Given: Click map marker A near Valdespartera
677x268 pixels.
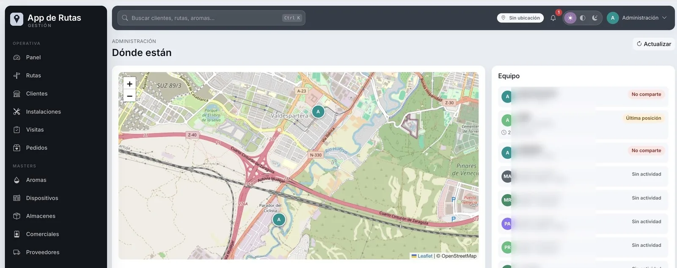Looking at the screenshot, I should tap(318, 112).
